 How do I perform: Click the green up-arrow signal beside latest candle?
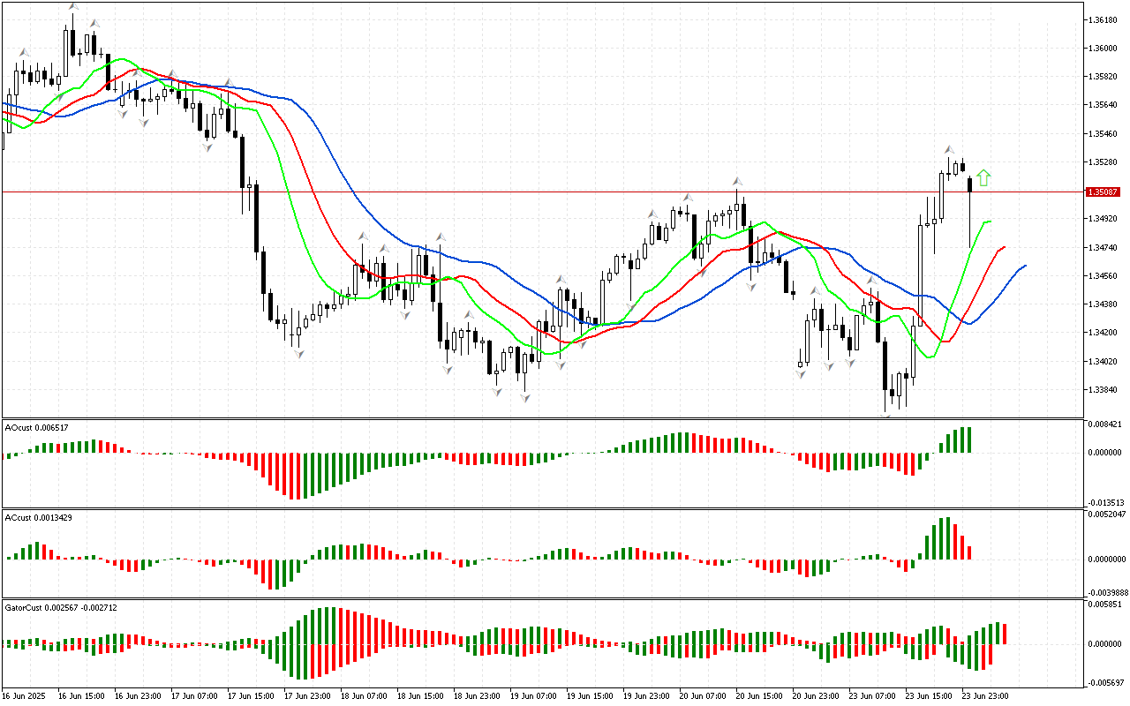click(983, 177)
